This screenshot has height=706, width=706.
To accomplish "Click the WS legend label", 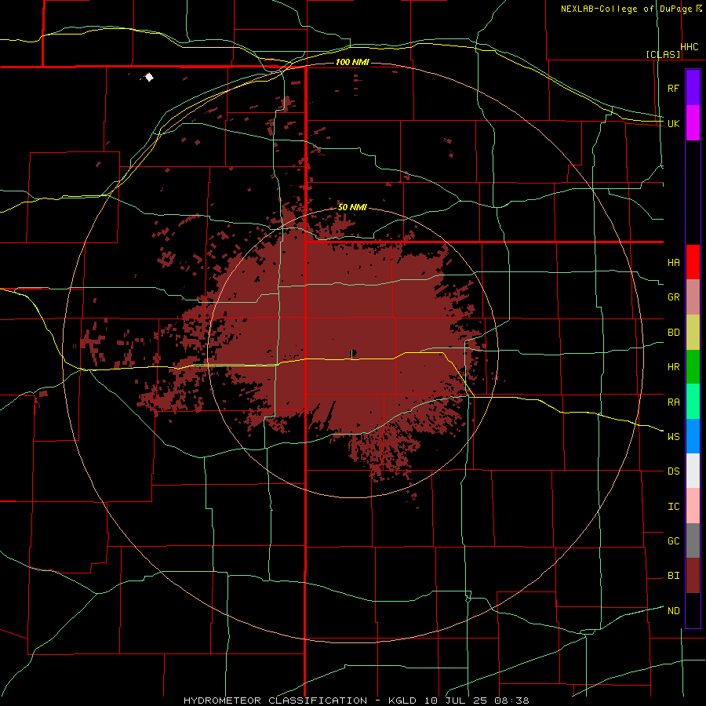I will tap(673, 436).
